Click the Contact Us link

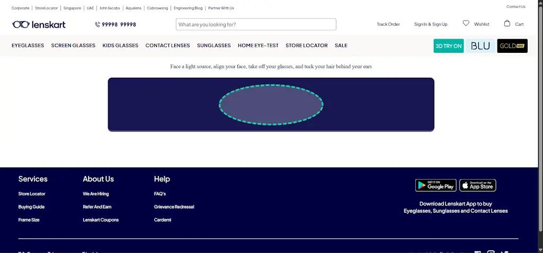515,6
